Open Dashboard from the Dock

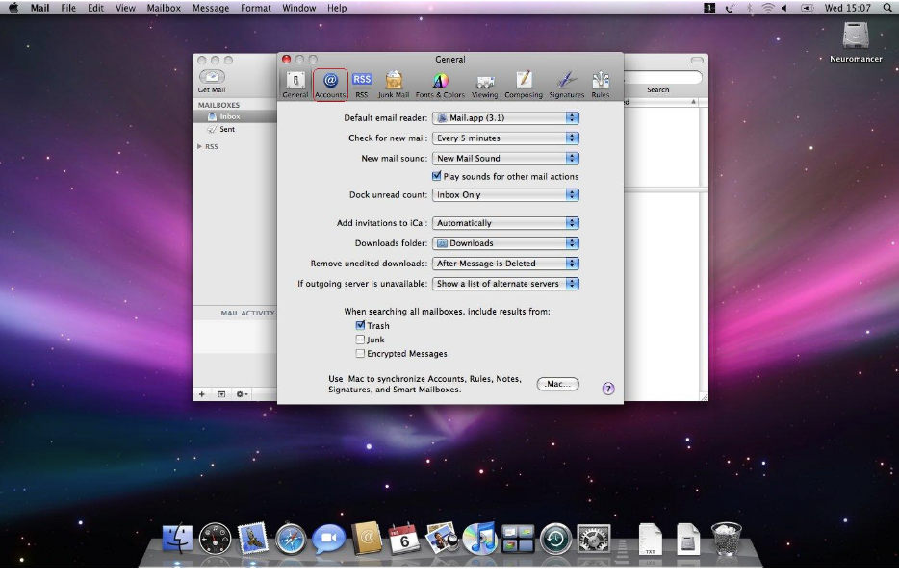click(215, 539)
